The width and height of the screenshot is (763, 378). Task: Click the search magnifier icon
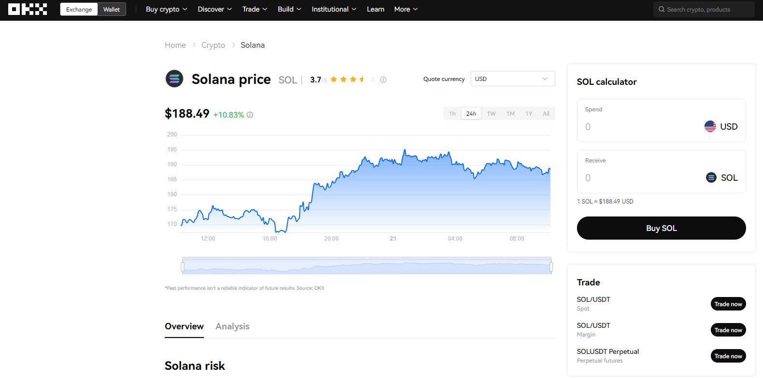pyautogui.click(x=662, y=9)
